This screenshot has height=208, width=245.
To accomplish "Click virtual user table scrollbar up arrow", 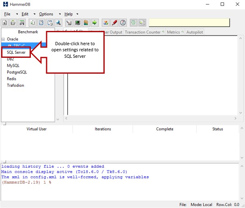I will click(242, 128).
